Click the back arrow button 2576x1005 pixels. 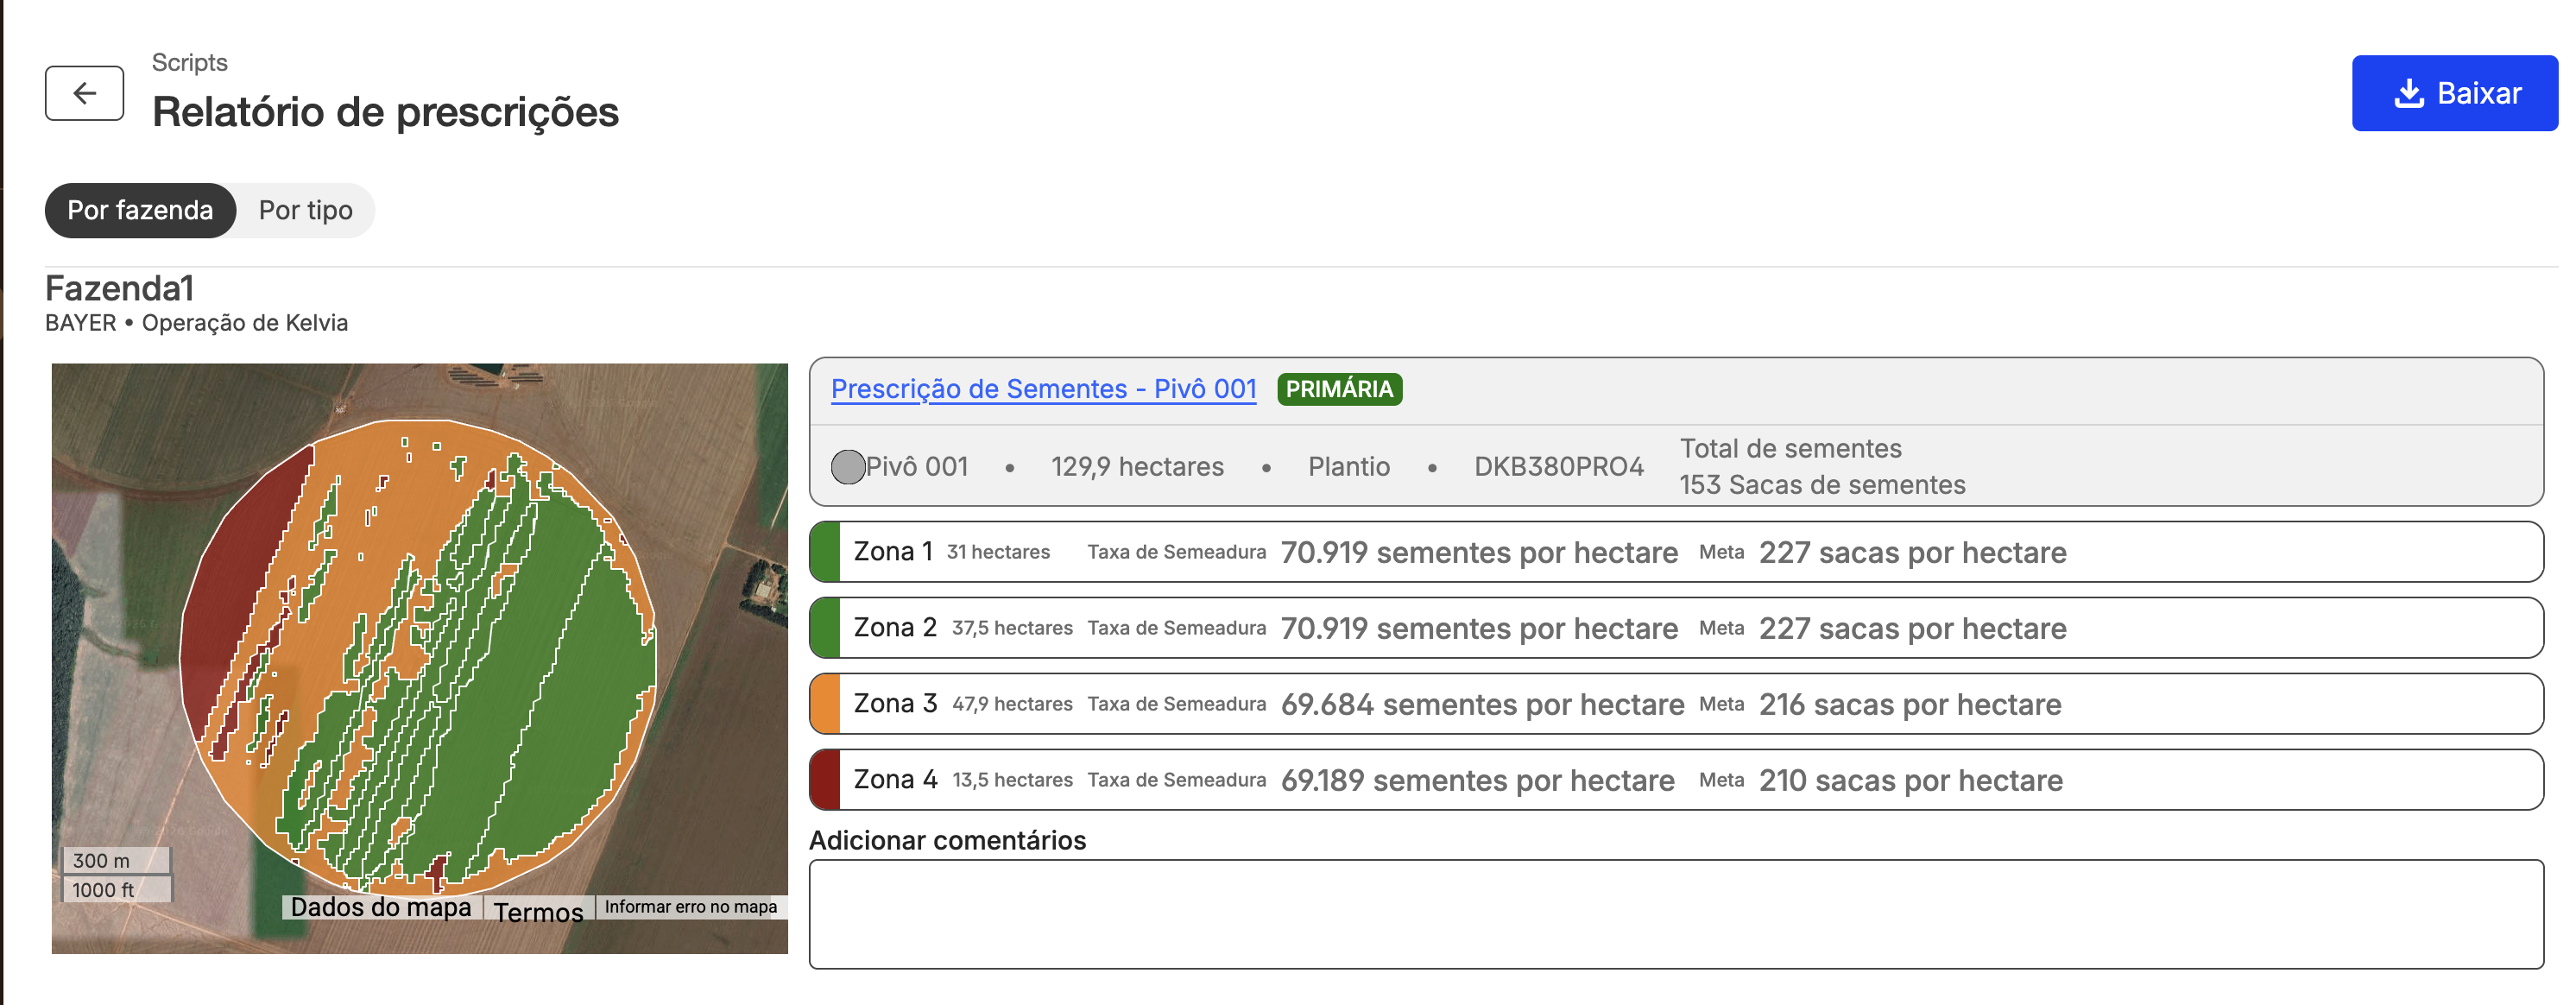click(84, 93)
